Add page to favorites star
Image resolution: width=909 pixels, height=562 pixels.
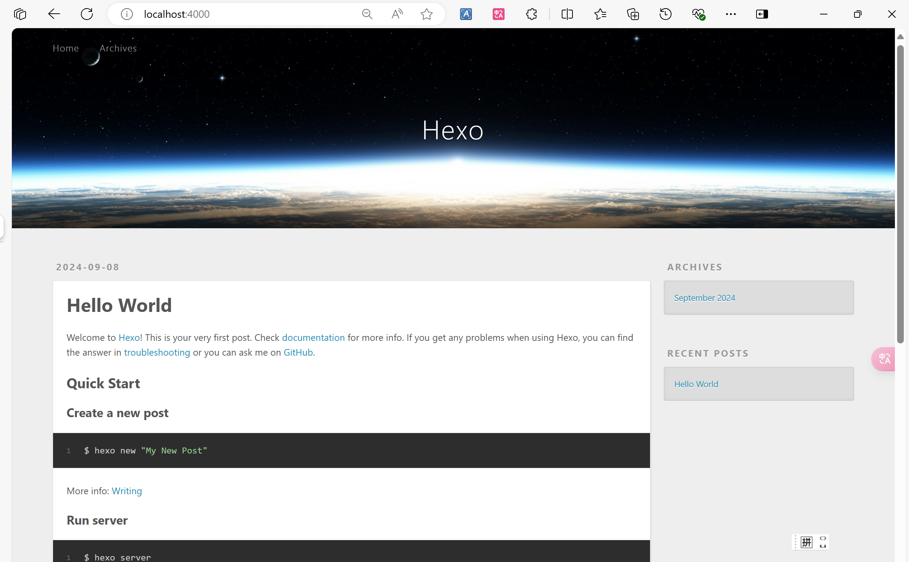(427, 14)
